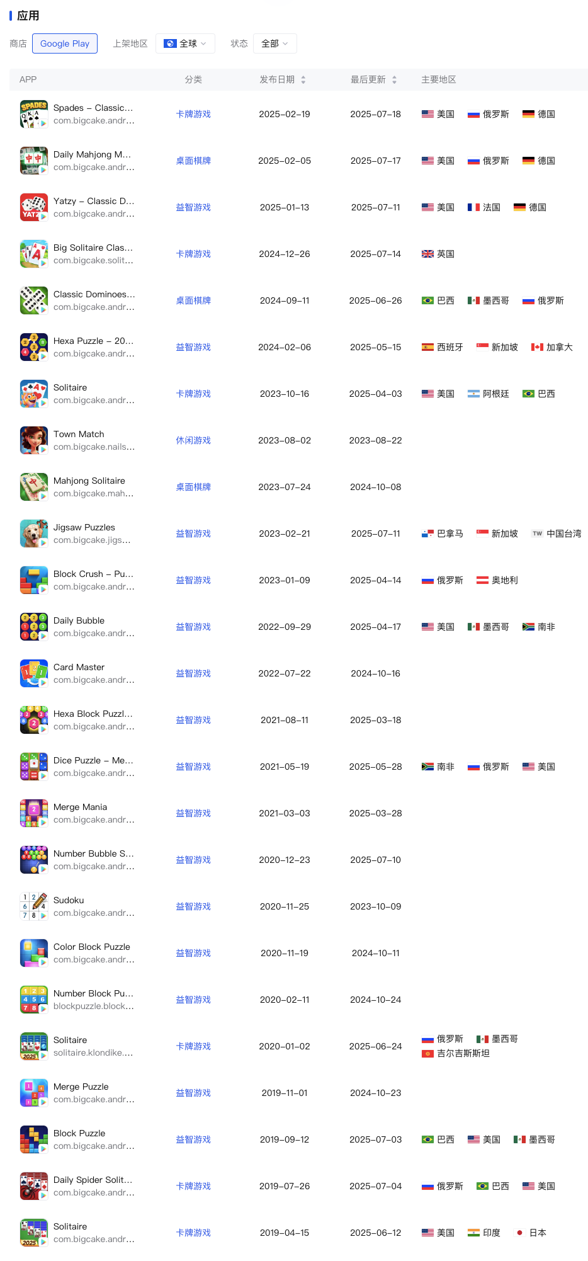This screenshot has height=1261, width=588.
Task: Click the Block Crush app name
Action: pyautogui.click(x=93, y=574)
